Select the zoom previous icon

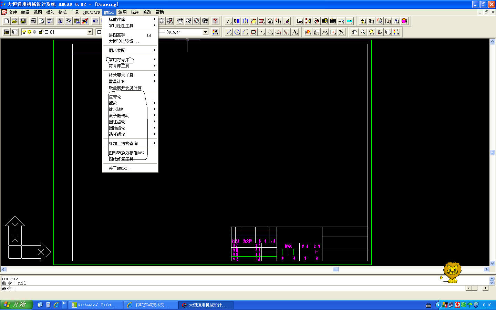(x=205, y=21)
